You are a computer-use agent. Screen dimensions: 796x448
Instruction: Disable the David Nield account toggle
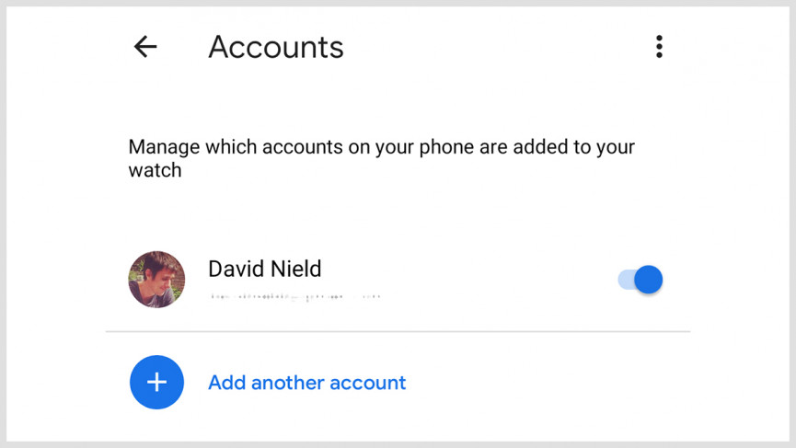click(640, 279)
